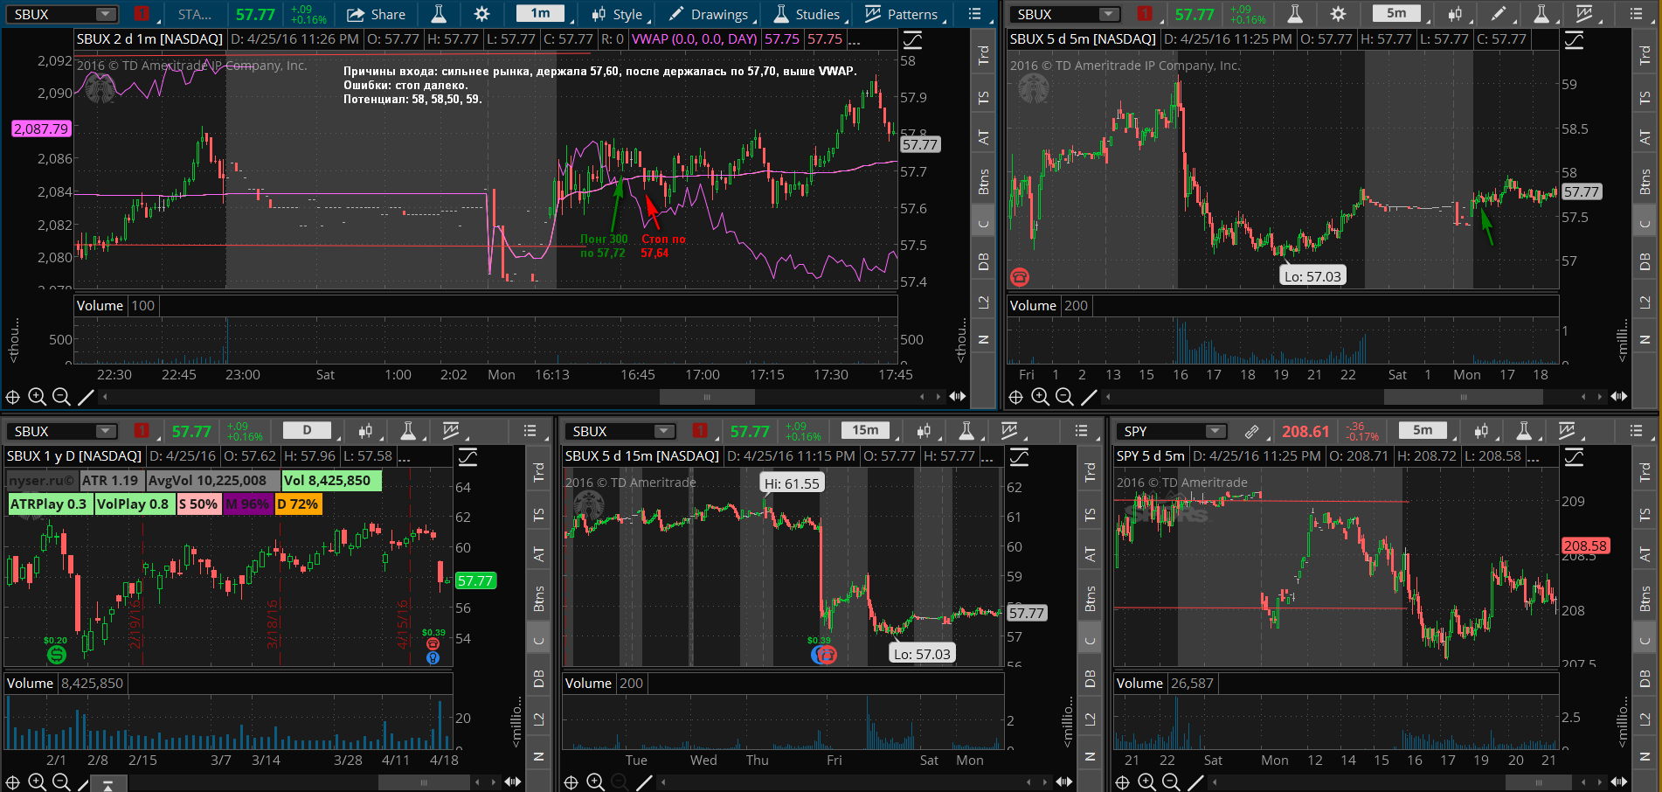
Task: Open the Studies menu in SBUX 1m toolbar
Action: pyautogui.click(x=807, y=14)
